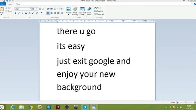Screen dimensions: 196x110
Task: Open the font size 48 dropdown
Action: point(37,9)
